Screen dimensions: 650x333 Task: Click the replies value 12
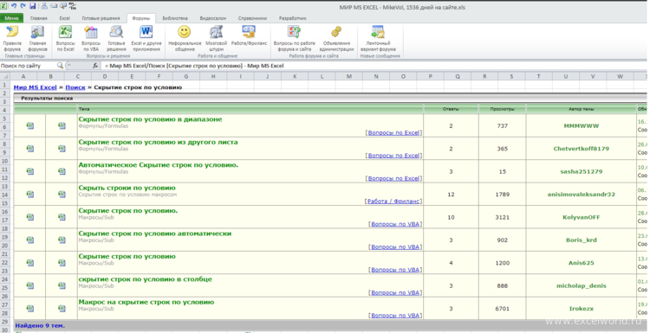click(x=451, y=194)
